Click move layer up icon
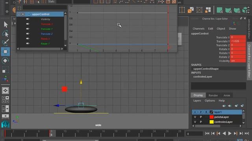Screen dimensions: 252x141 224,106
